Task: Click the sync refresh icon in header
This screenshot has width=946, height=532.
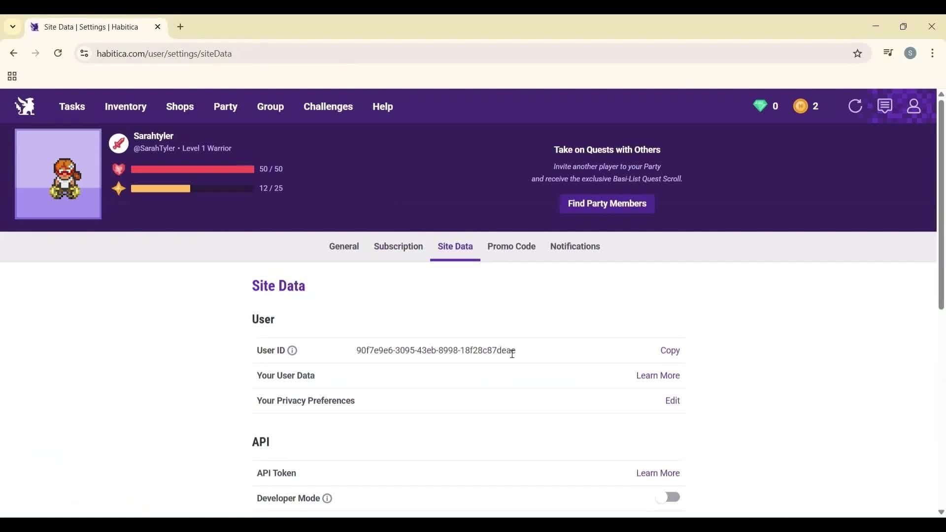Action: pyautogui.click(x=856, y=106)
